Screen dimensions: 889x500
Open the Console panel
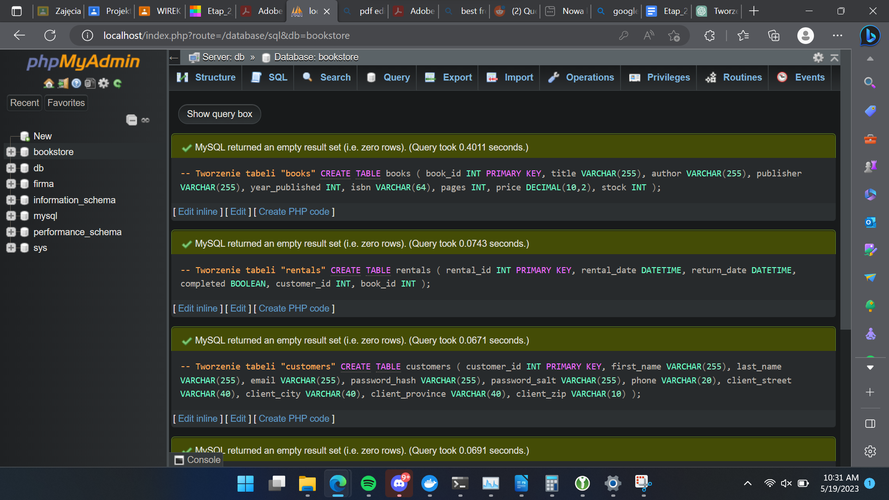(197, 460)
